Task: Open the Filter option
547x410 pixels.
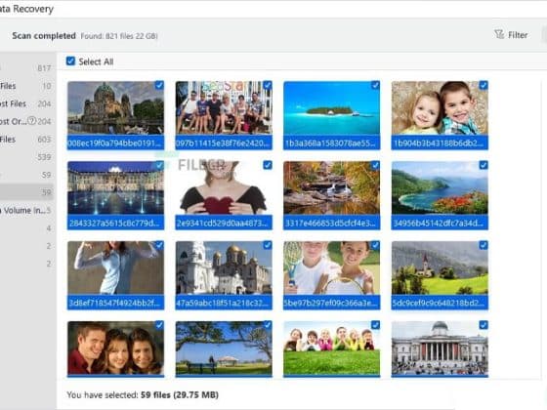Action: click(x=511, y=35)
